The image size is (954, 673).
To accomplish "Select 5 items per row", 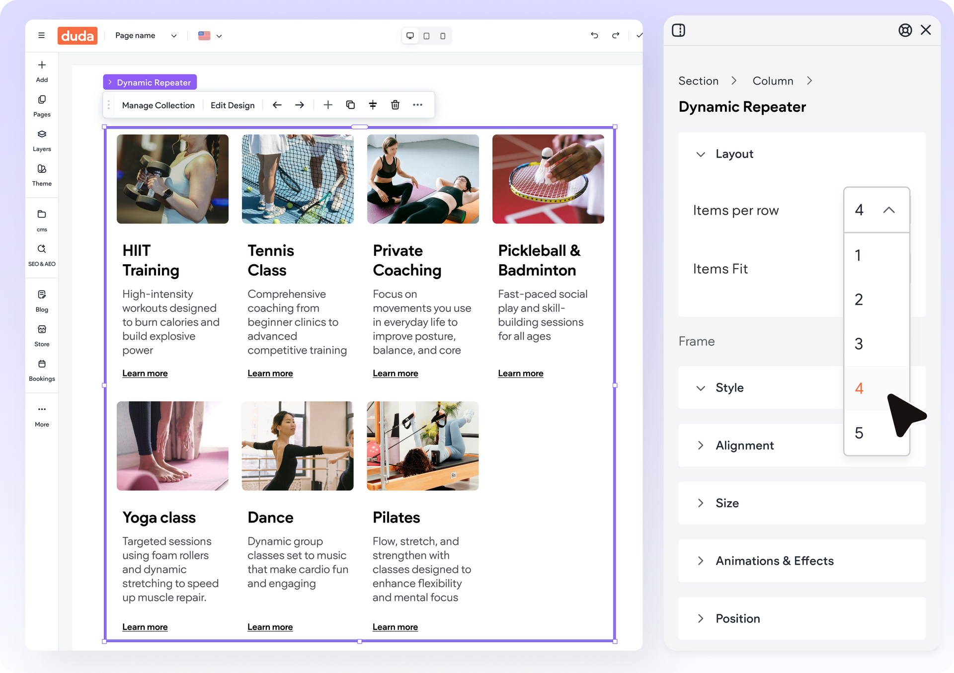I will 876,433.
